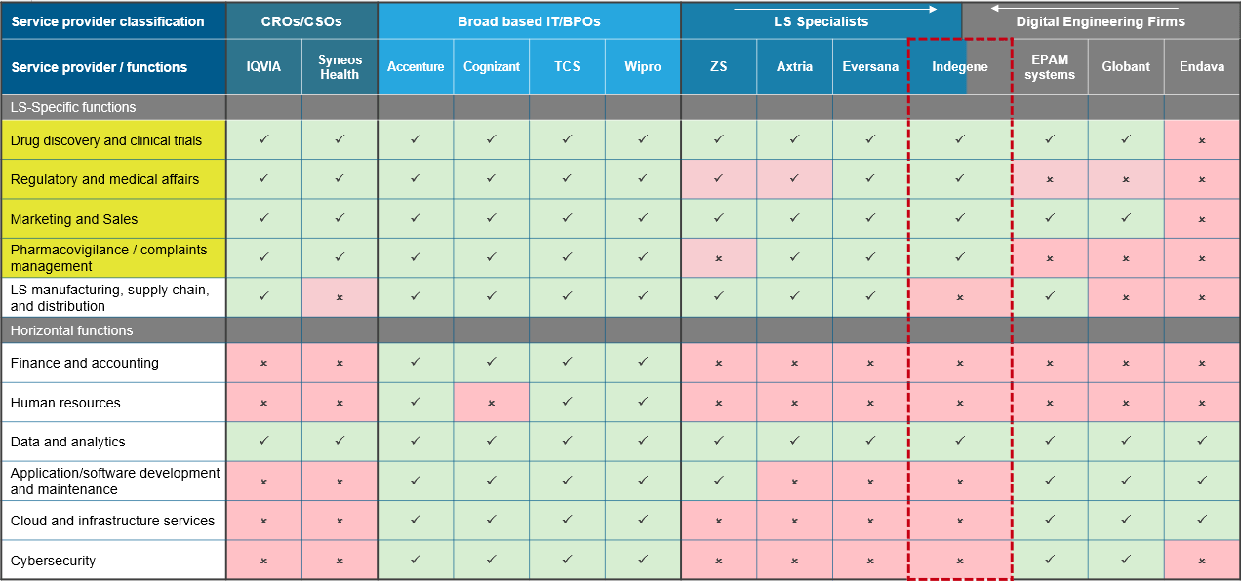The height and width of the screenshot is (581, 1241).
Task: Click the arrow above LS Specialists header
Action: [x=834, y=9]
